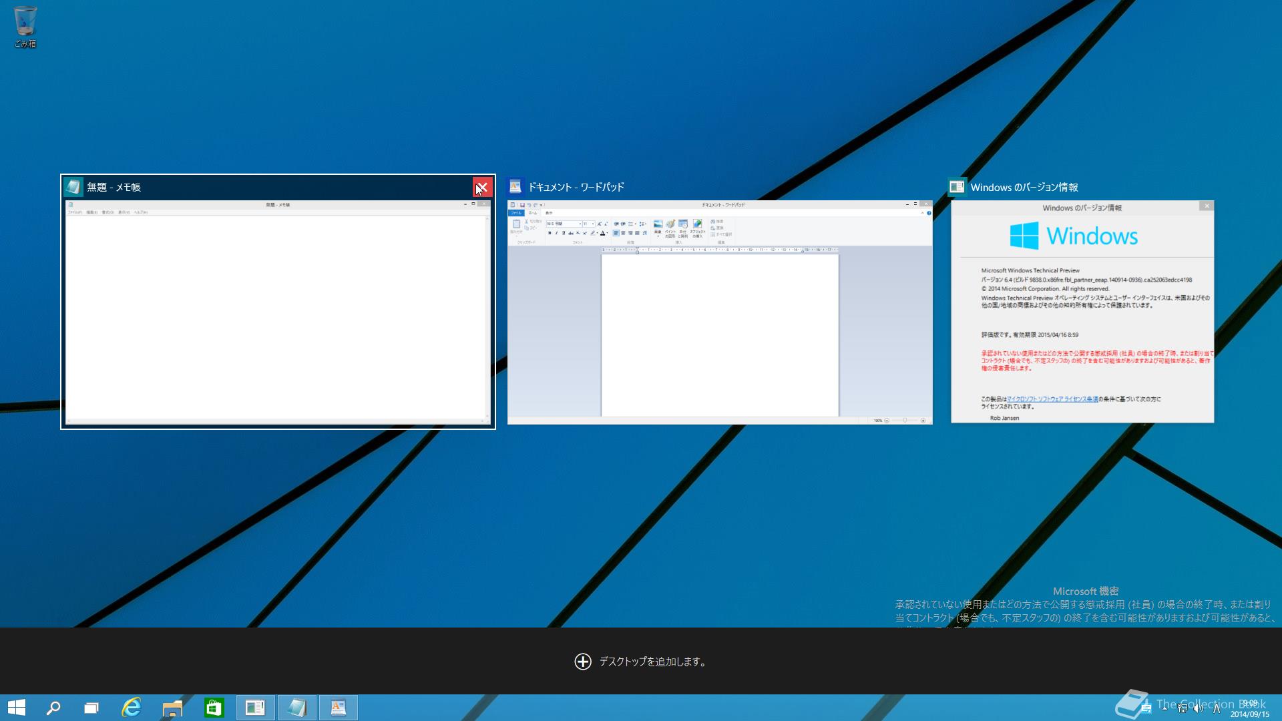Open the clock showing 2014/09/15

[x=1250, y=708]
